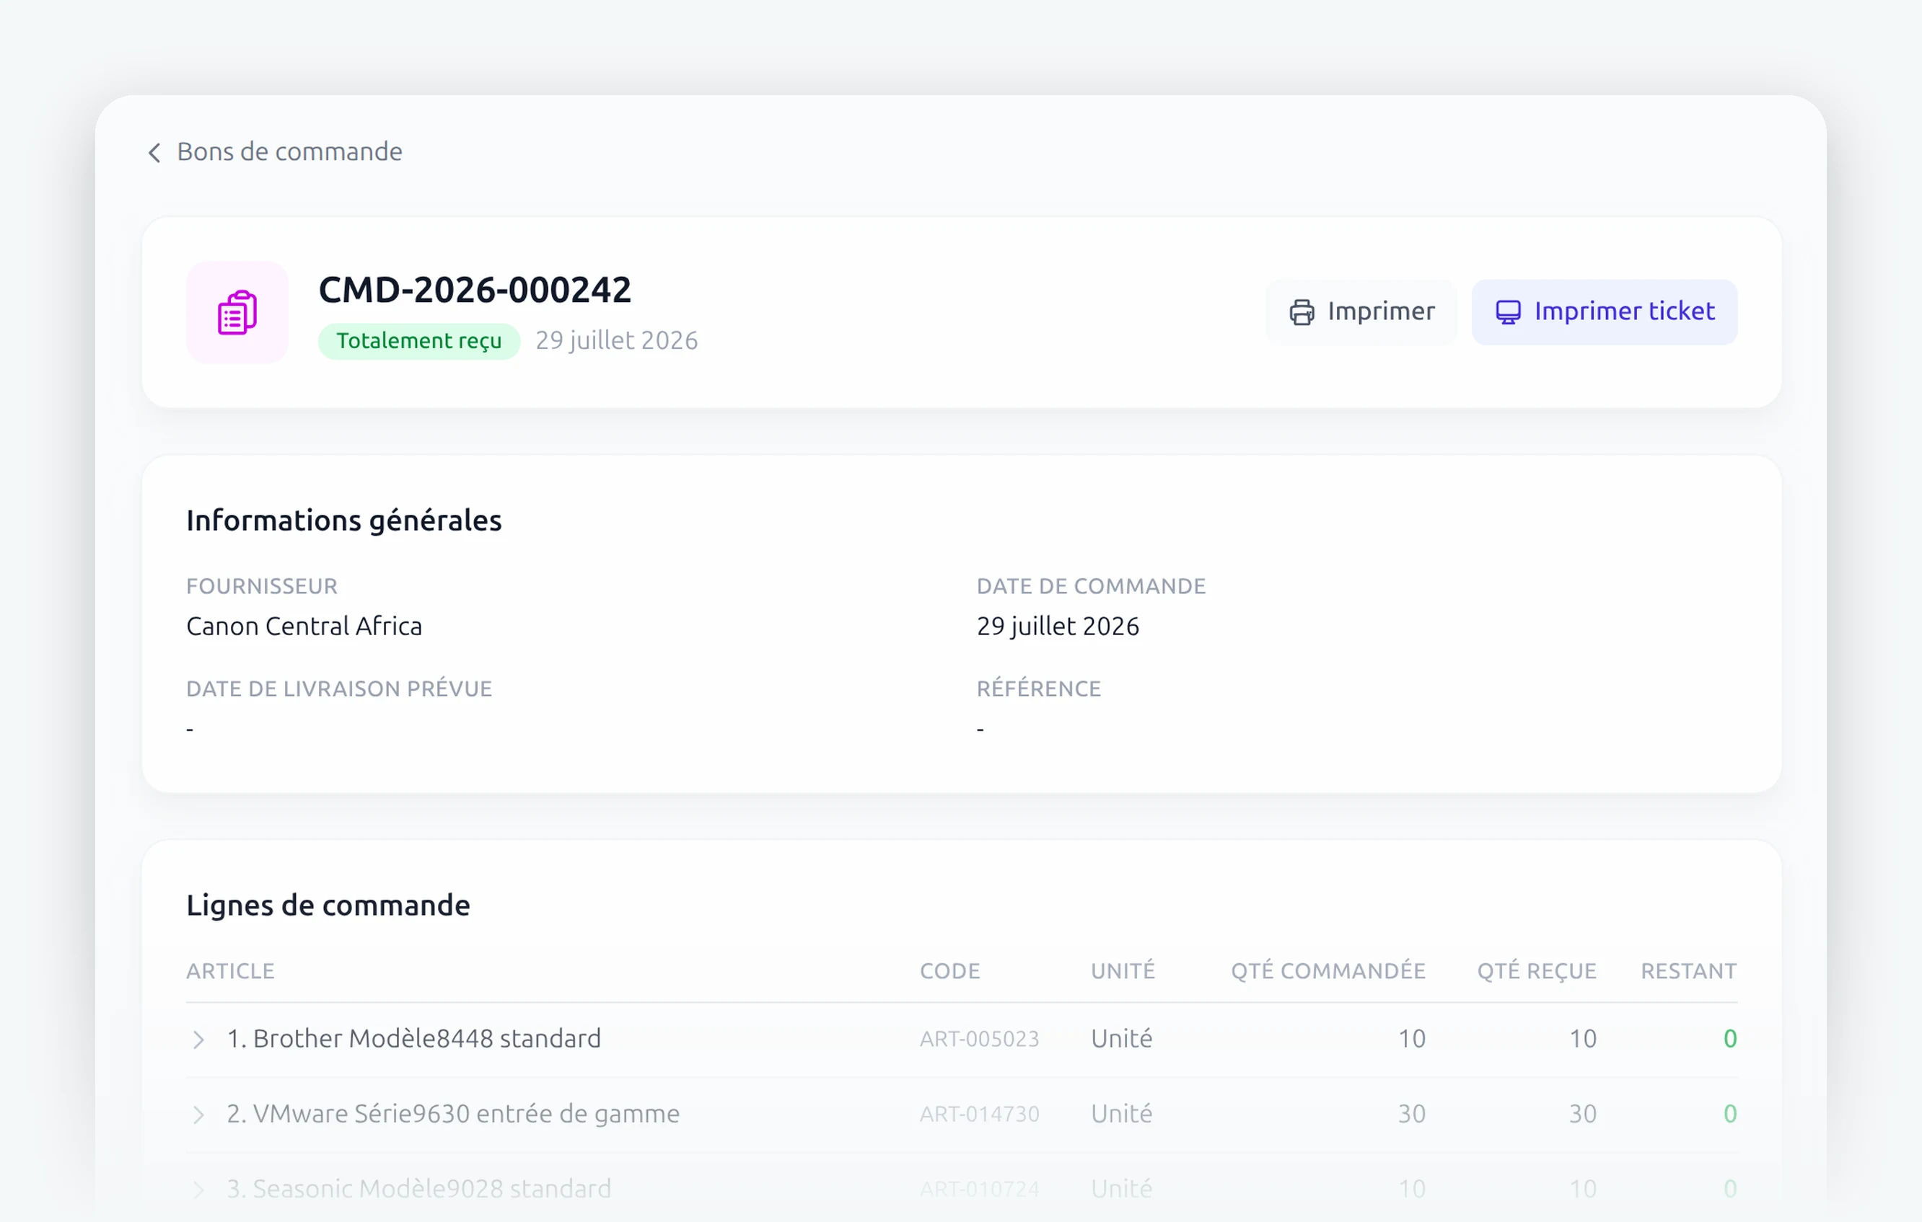Click the back chevron beside Bons de commande

tap(155, 152)
